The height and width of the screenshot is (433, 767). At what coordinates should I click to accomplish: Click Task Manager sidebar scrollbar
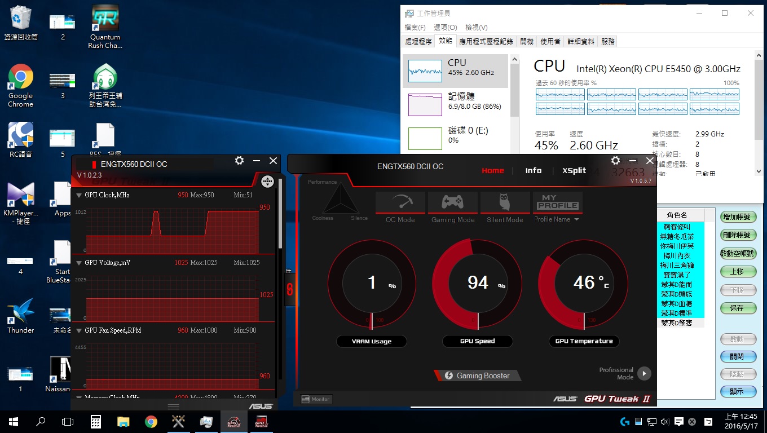pyautogui.click(x=514, y=90)
